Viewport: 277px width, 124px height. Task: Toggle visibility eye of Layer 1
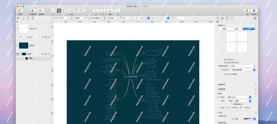(x=43, y=37)
